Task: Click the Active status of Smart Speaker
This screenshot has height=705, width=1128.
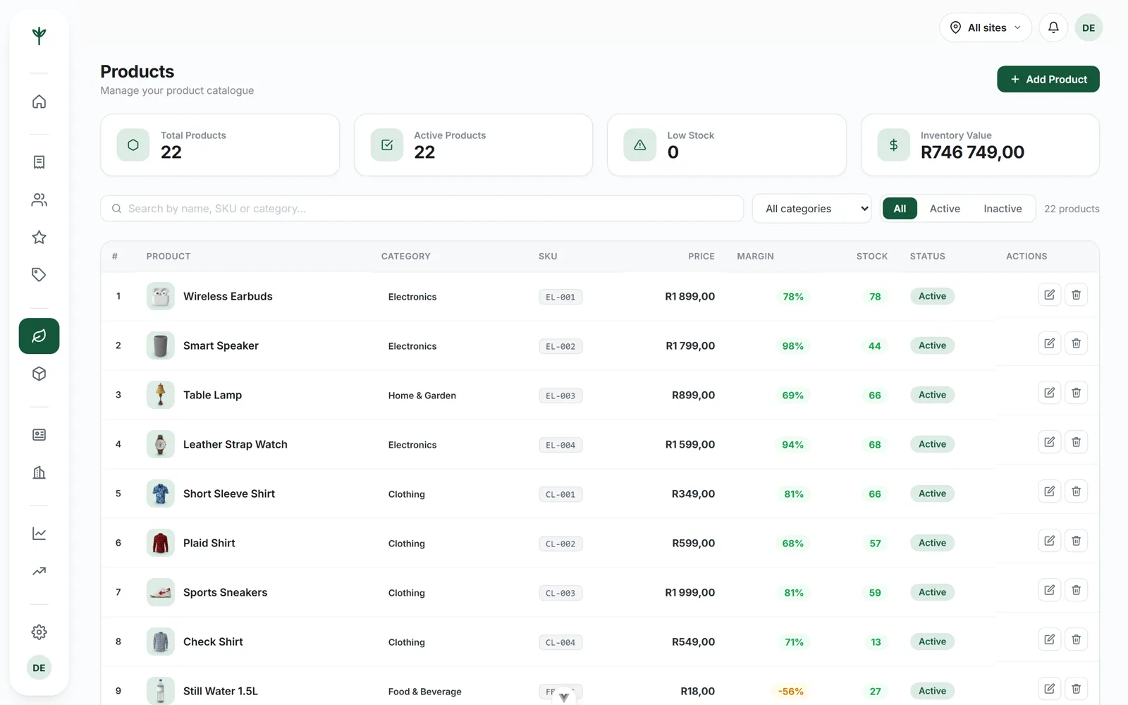Action: coord(932,345)
